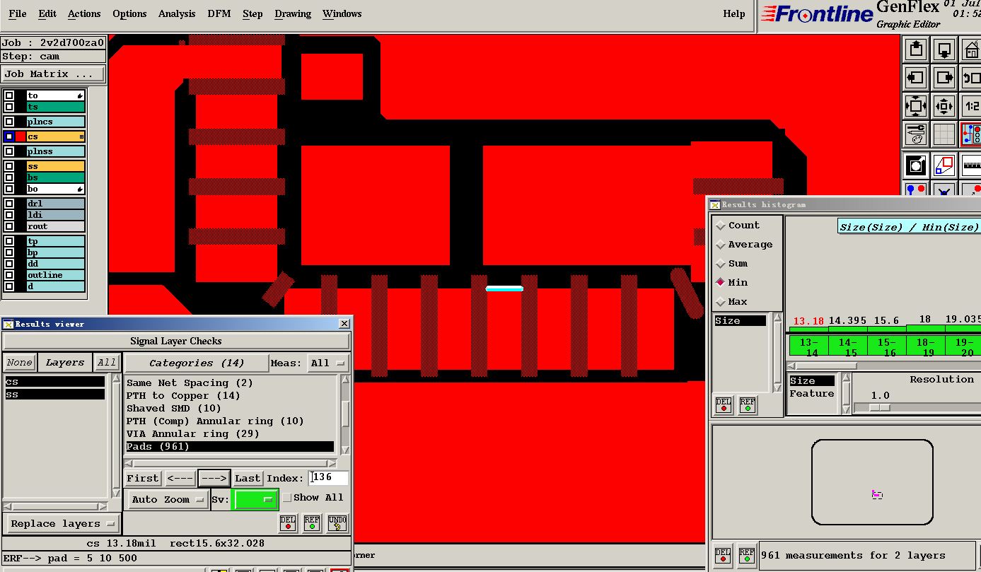Toggle display box of layer ts

coord(9,107)
